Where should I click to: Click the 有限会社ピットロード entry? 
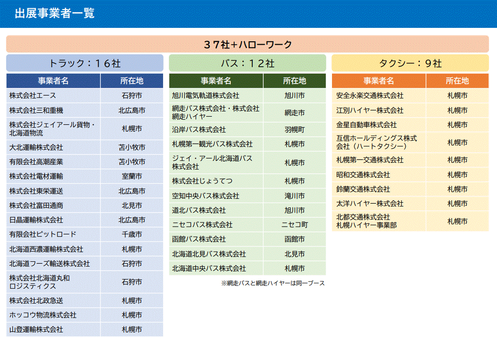point(43,234)
